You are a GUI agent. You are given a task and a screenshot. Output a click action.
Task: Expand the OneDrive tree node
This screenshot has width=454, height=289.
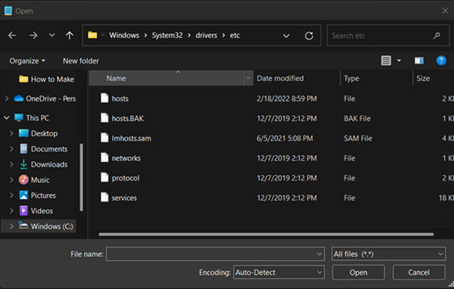(8, 98)
